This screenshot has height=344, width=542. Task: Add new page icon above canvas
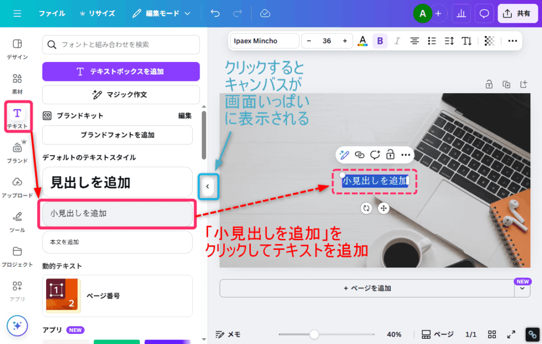(523, 84)
